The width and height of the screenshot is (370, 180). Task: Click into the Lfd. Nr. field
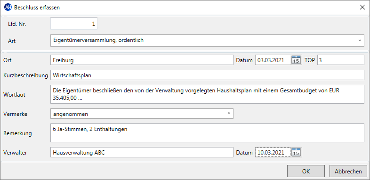tap(74, 24)
